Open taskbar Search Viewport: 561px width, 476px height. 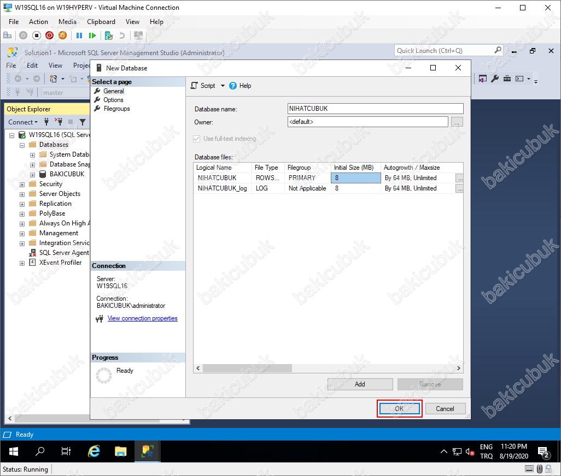[40, 452]
